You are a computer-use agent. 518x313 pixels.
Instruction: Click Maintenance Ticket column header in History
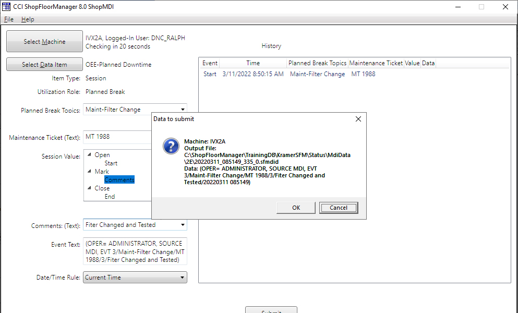click(x=376, y=63)
